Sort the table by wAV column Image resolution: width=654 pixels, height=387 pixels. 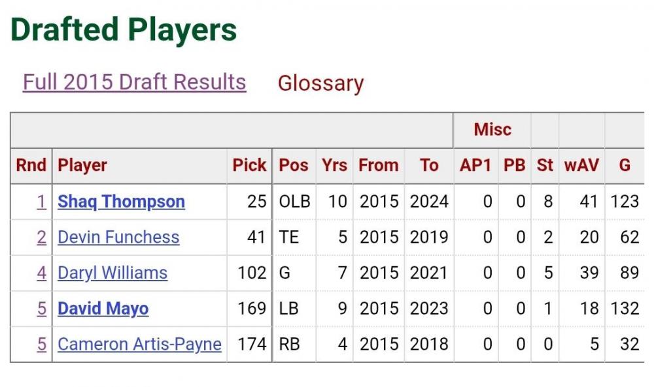click(x=581, y=166)
